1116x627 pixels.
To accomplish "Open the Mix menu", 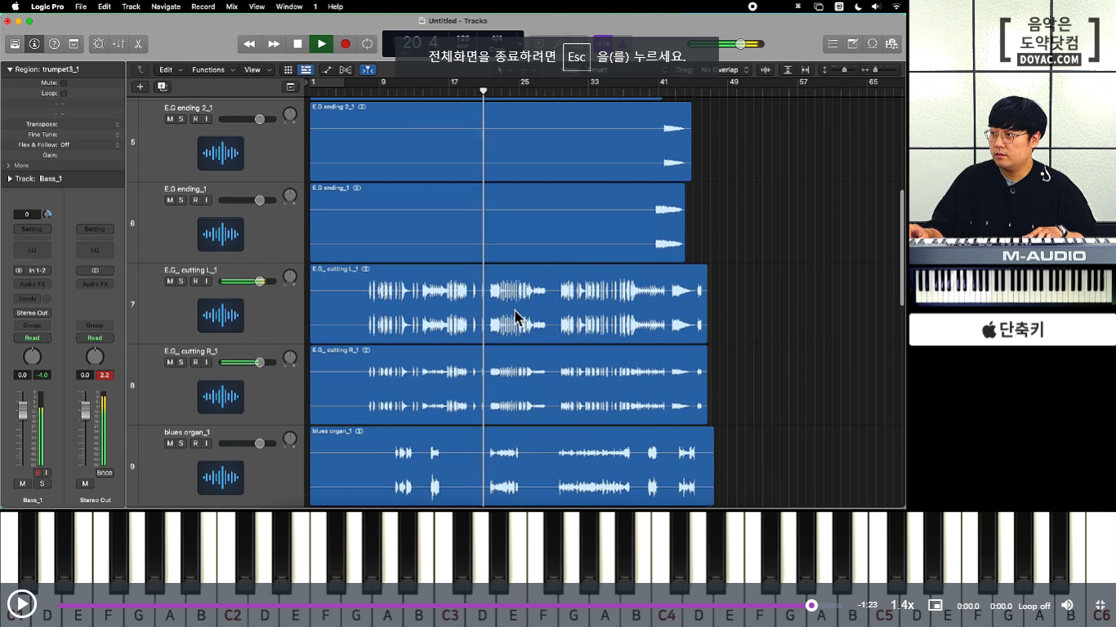I will [x=232, y=7].
